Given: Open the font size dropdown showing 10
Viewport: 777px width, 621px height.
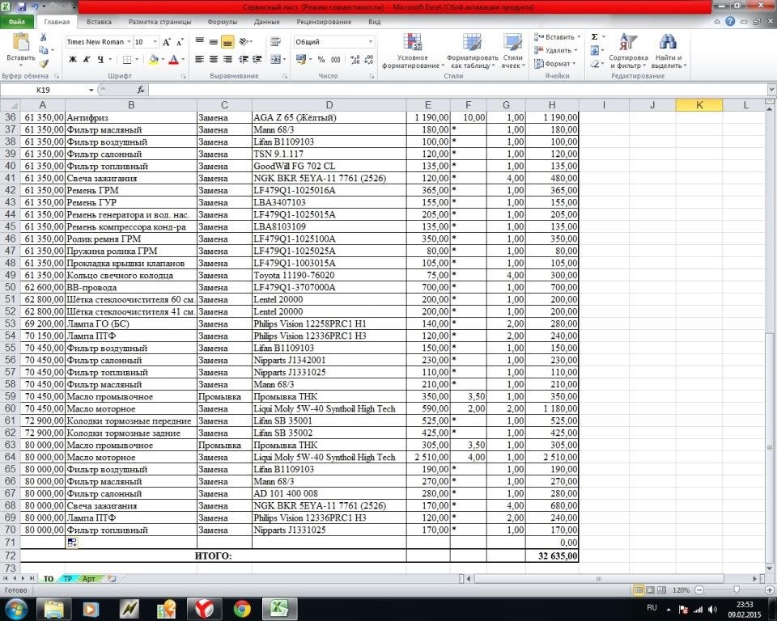Looking at the screenshot, I should click(155, 42).
